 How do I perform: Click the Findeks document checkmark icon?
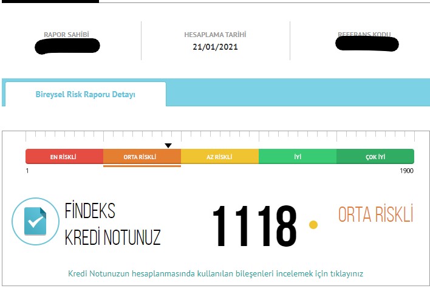coord(35,221)
